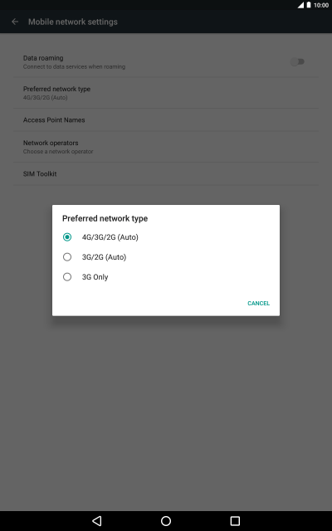The width and height of the screenshot is (332, 531).
Task: Tap the 10:00 clock in the status bar
Action: click(x=321, y=5)
